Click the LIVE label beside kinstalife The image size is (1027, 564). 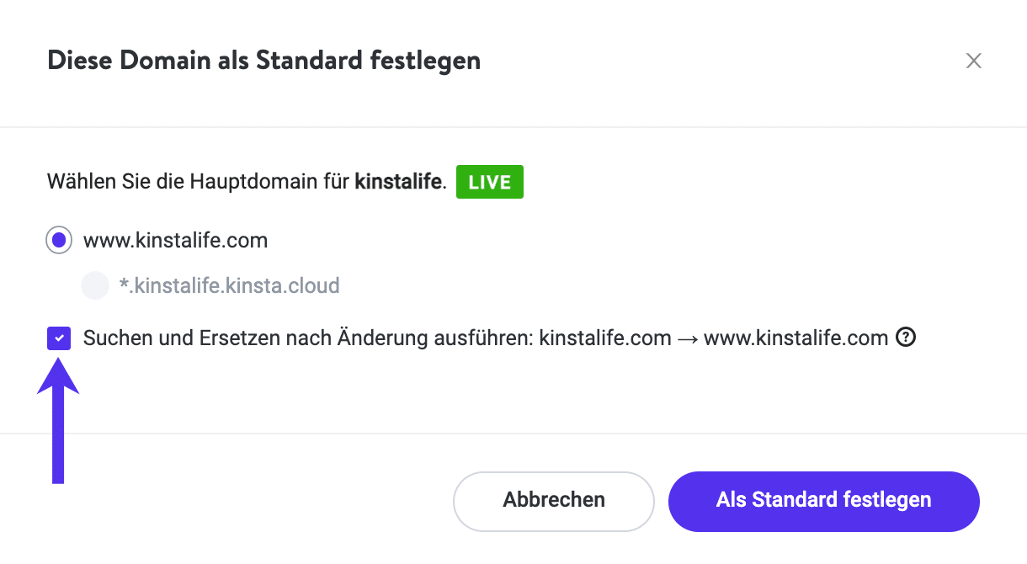point(489,181)
